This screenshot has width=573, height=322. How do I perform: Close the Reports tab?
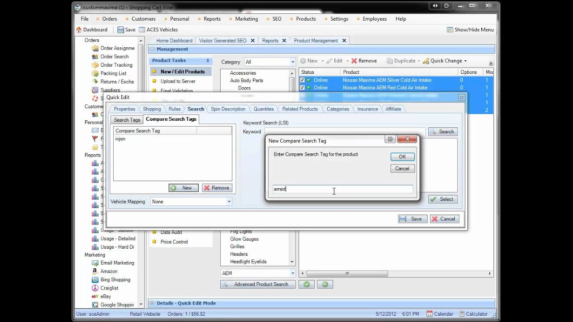click(284, 41)
